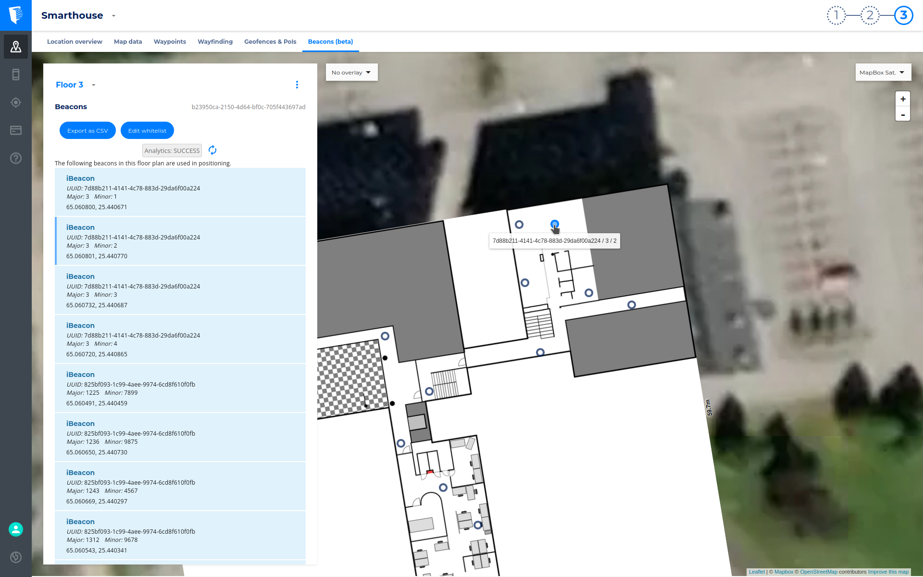Open the positioning target sidebar icon

[16, 102]
